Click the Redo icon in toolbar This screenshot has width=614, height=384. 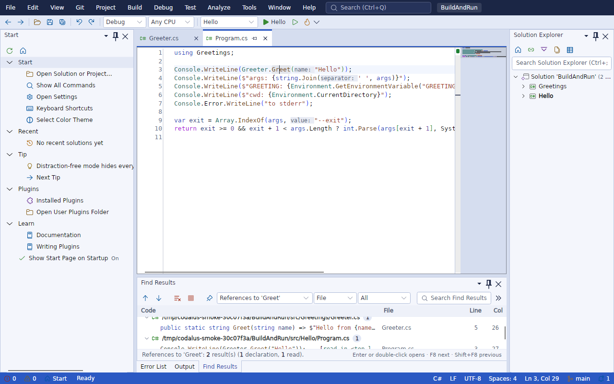click(x=91, y=22)
